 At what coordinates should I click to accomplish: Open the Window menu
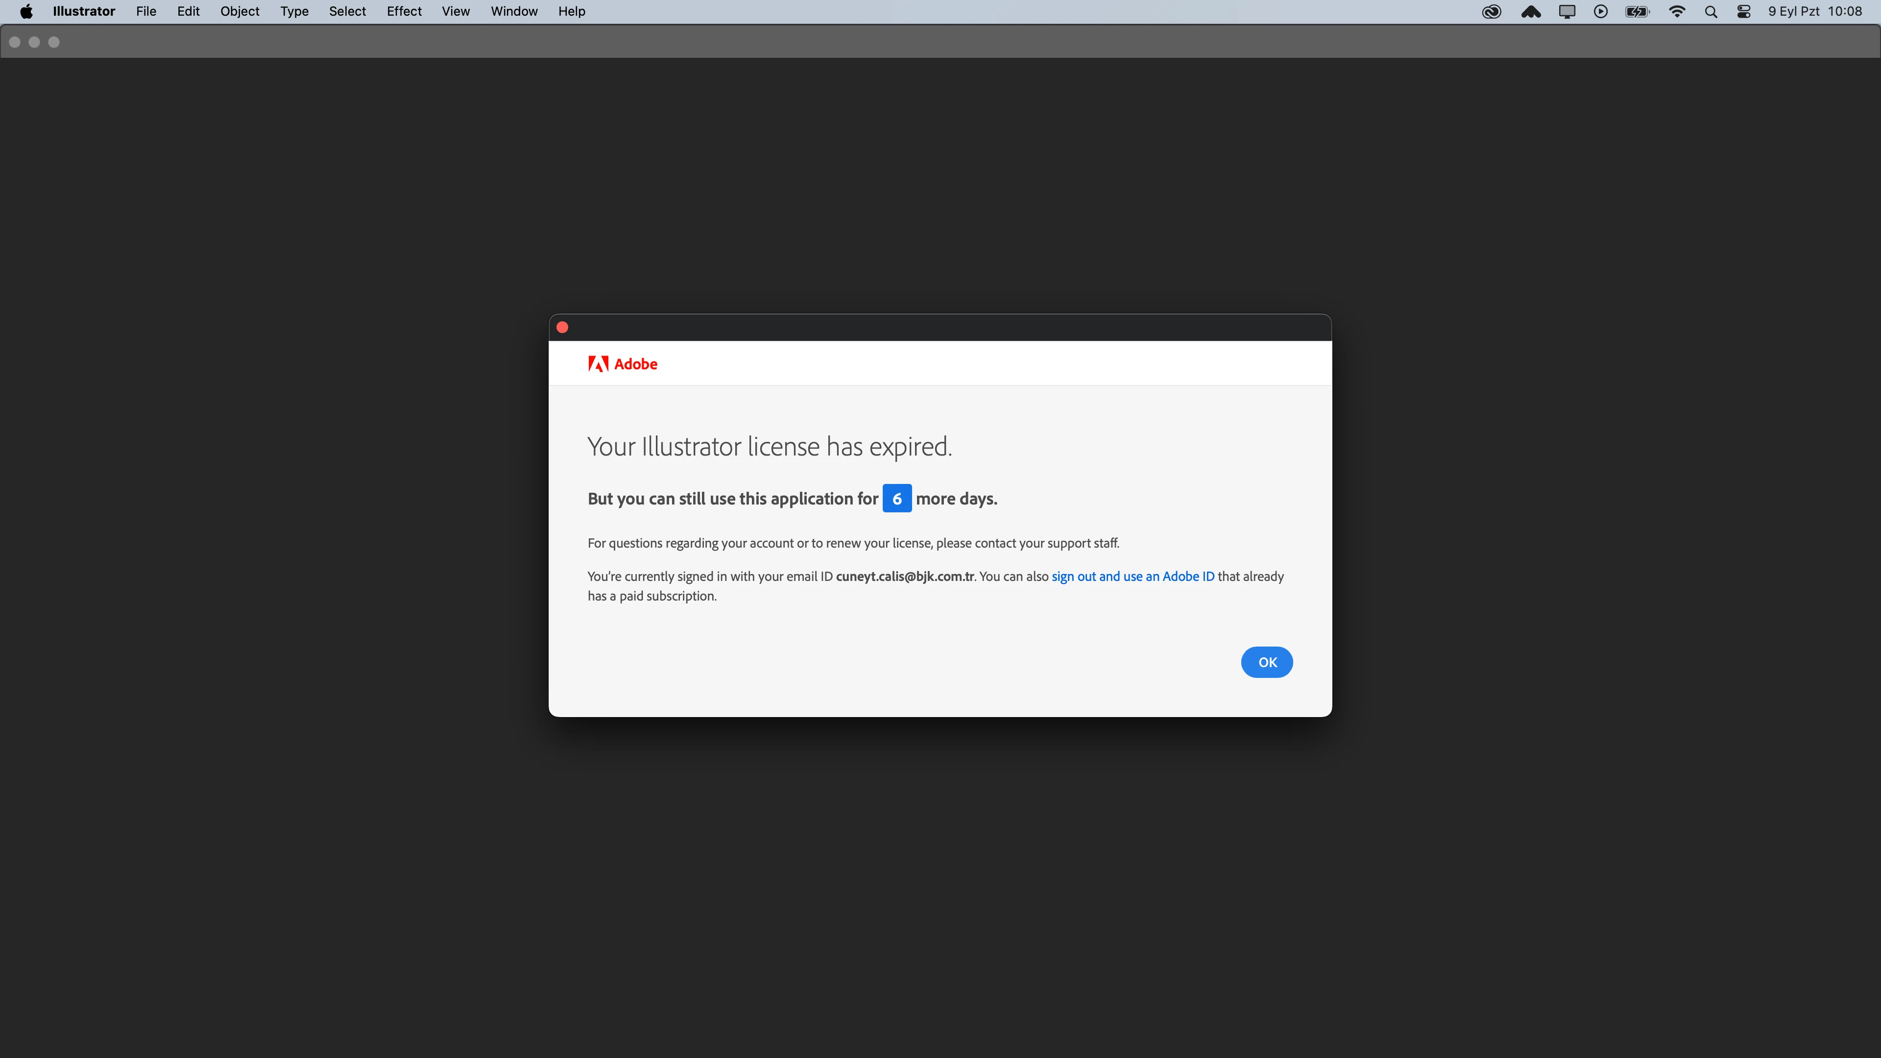coord(513,12)
